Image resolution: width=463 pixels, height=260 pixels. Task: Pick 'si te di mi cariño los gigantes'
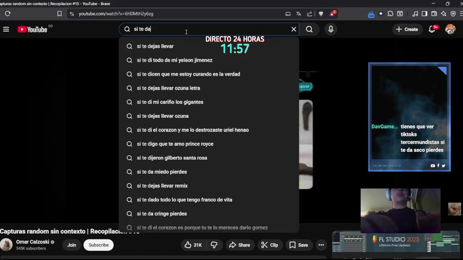(x=209, y=102)
